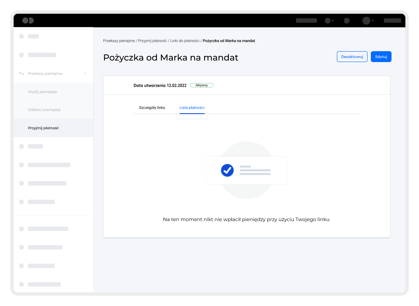Click the Aktywny status badge

click(x=201, y=85)
